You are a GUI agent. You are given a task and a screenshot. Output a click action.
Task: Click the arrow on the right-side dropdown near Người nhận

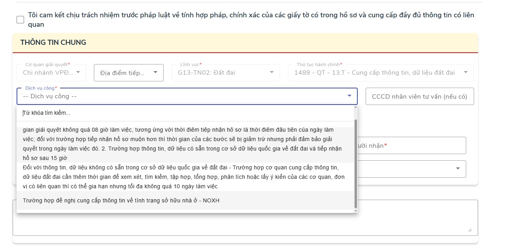[458, 169]
